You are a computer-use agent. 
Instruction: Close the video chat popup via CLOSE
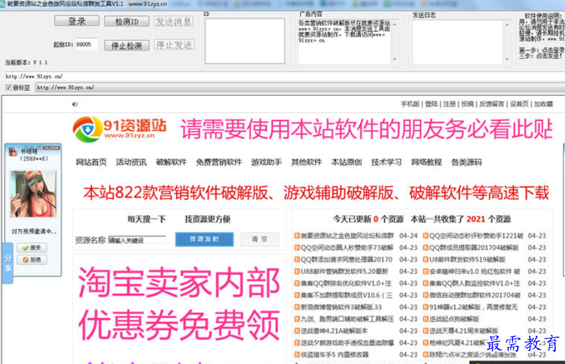tap(51, 148)
